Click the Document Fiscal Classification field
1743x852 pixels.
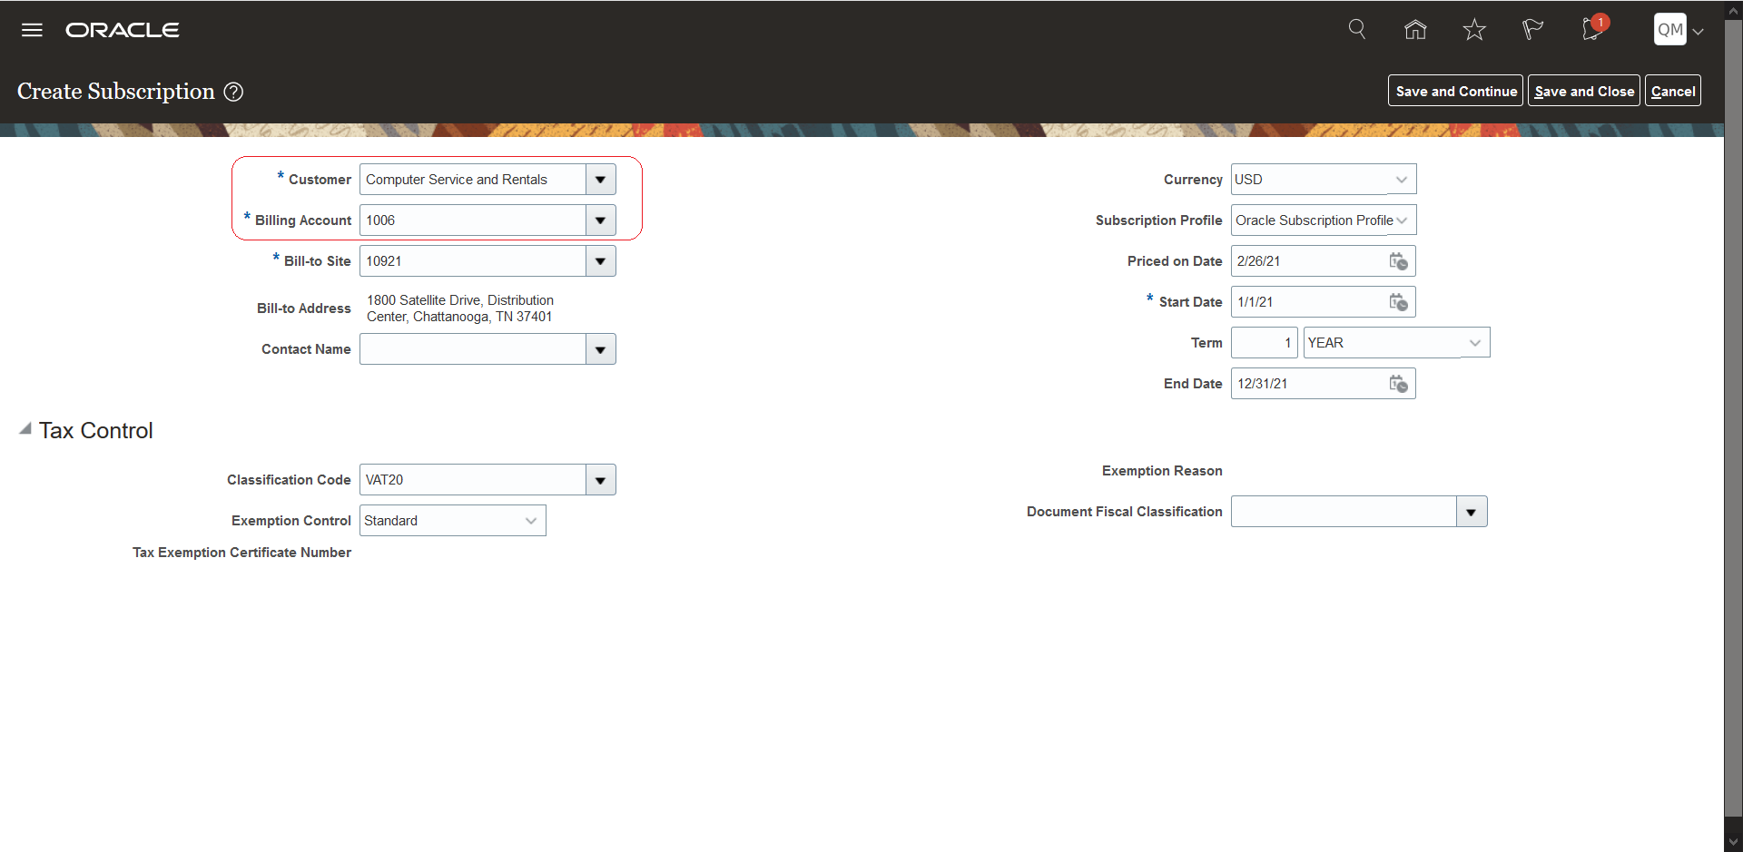[1344, 512]
